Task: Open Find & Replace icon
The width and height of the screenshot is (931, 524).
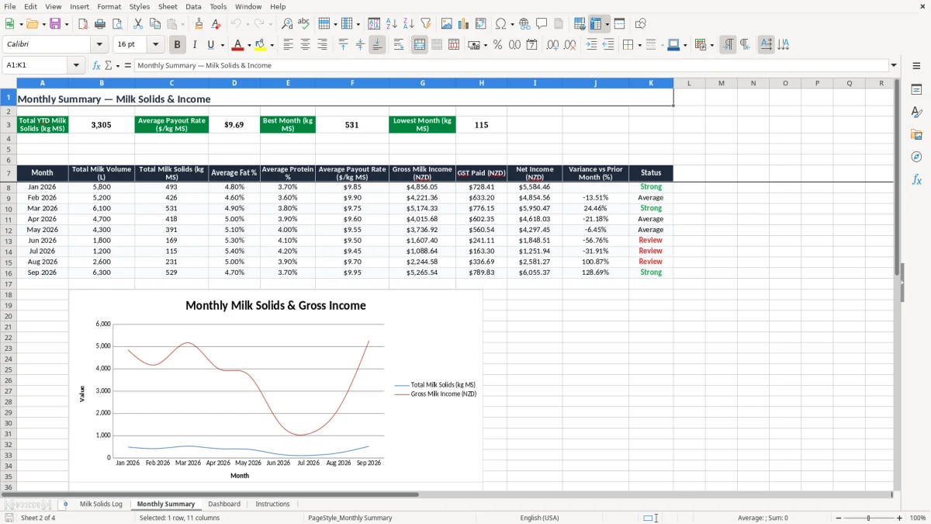Action: [x=287, y=24]
